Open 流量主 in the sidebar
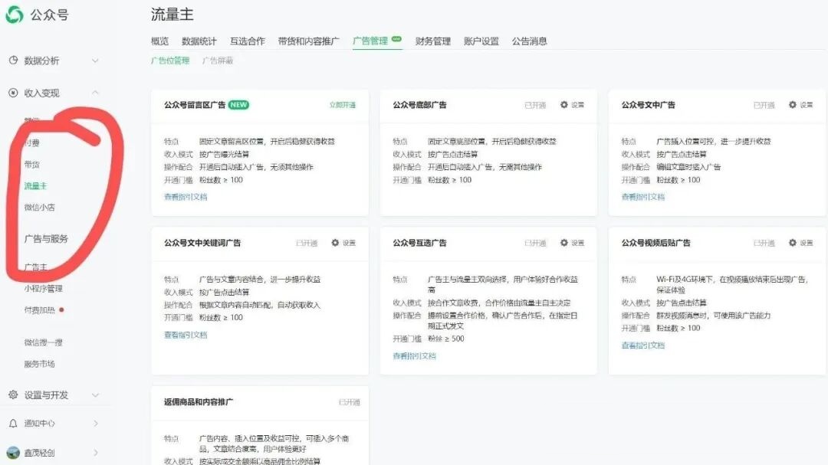The image size is (828, 465). point(35,186)
